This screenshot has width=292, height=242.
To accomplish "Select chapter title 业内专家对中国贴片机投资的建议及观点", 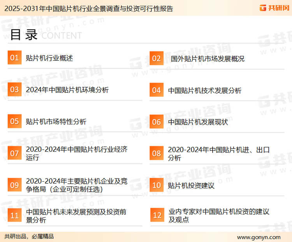I will (x=219, y=216).
